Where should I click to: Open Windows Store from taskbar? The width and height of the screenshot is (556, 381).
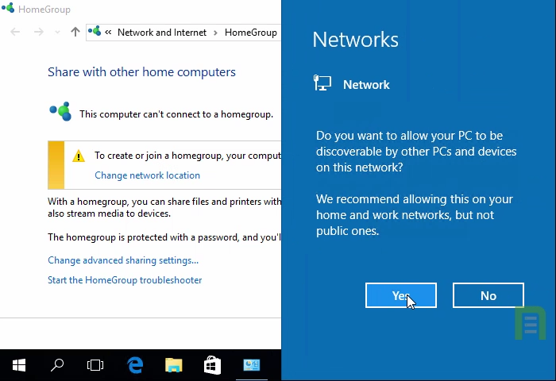212,365
